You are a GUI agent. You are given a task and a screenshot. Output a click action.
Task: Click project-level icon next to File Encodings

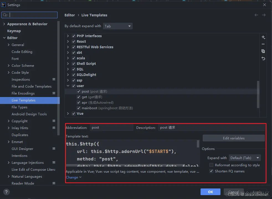point(54,93)
